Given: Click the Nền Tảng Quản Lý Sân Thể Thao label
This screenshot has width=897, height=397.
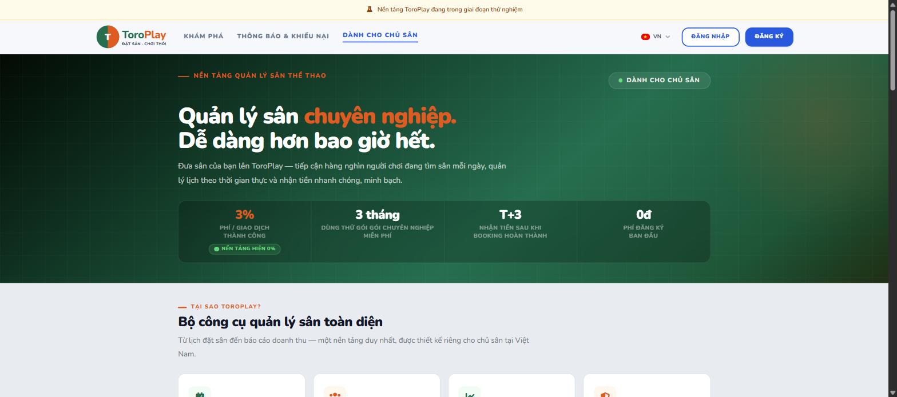Looking at the screenshot, I should click(x=260, y=75).
